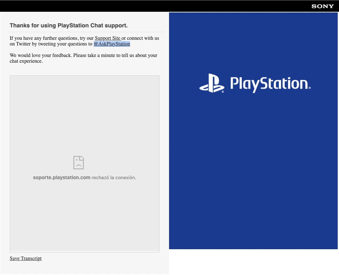Open the Support Site link

pos(108,38)
